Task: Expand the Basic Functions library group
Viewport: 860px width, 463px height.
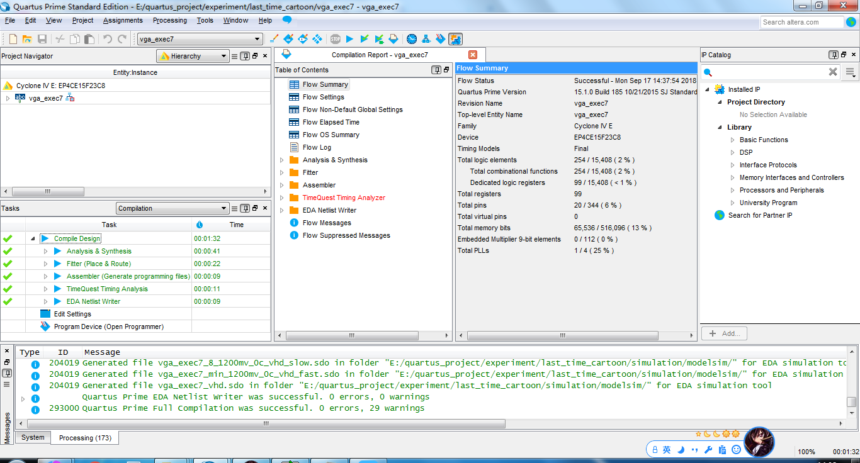Action: 732,140
